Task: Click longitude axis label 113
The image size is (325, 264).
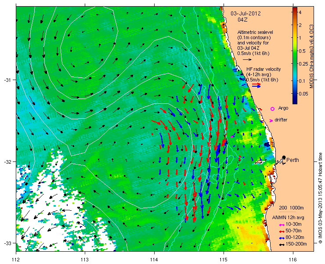Action: [85, 260]
